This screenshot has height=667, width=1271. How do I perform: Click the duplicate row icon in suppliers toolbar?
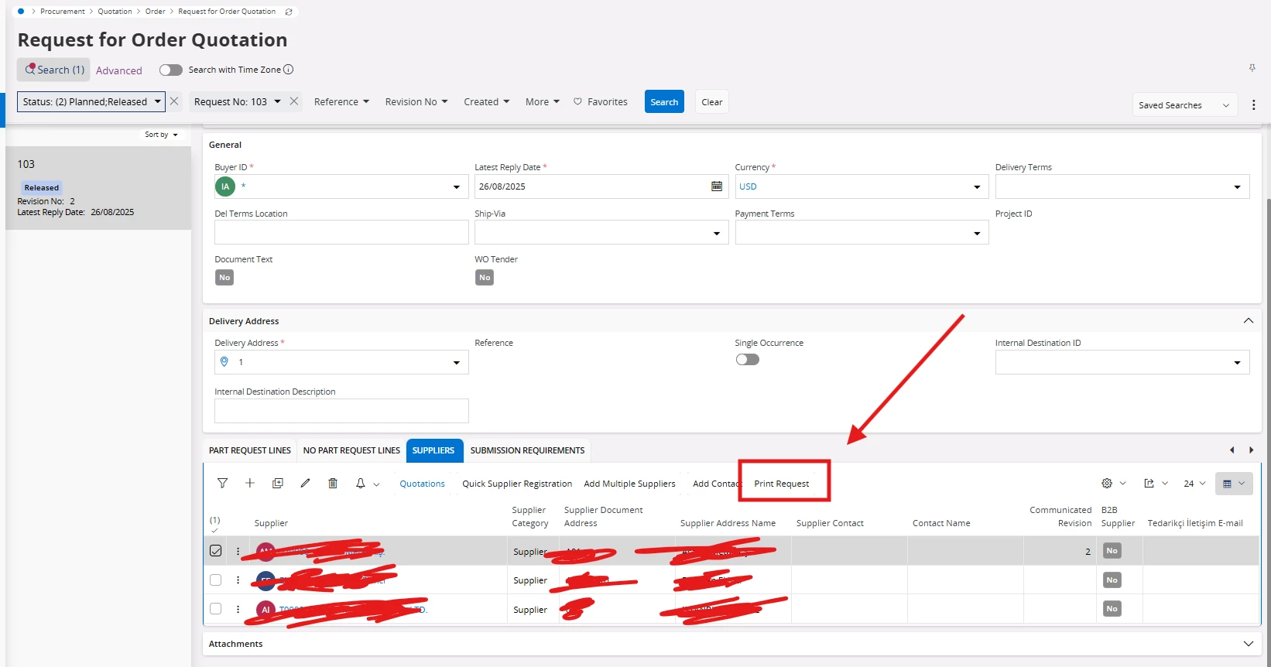pyautogui.click(x=278, y=484)
